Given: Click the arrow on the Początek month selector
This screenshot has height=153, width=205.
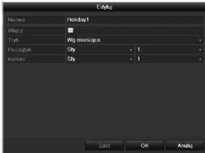Looking at the screenshot, I should pyautogui.click(x=131, y=50).
